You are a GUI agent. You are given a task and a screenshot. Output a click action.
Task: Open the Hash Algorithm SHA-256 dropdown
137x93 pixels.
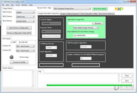[x=51, y=55]
